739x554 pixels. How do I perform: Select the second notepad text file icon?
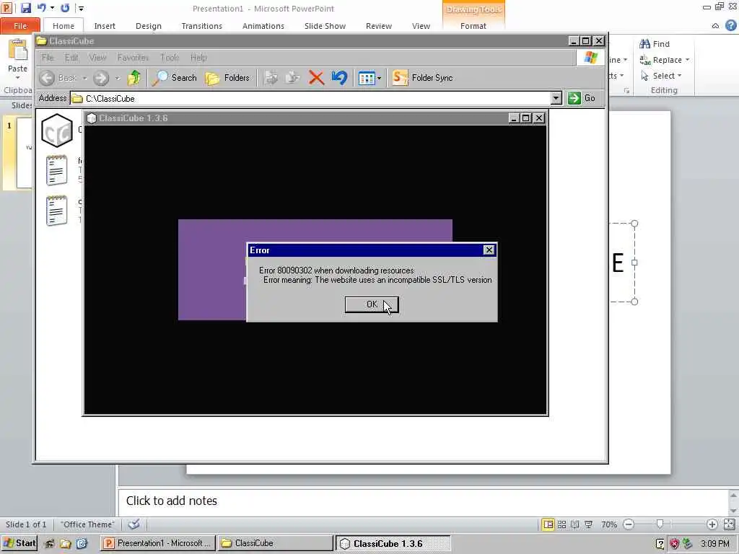pyautogui.click(x=56, y=211)
